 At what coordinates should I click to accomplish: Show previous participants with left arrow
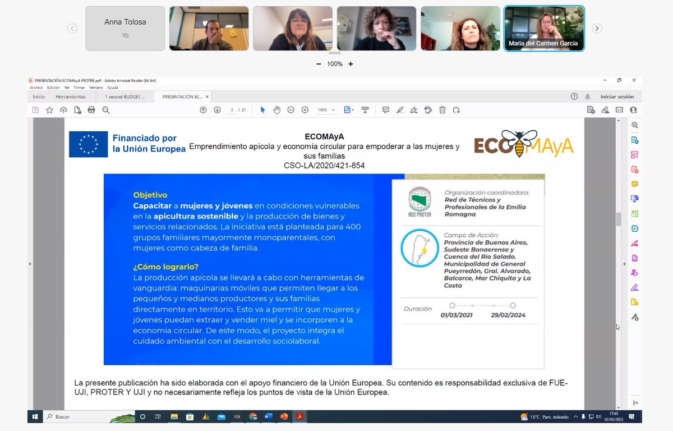(72, 29)
